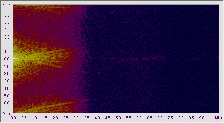Click the MHz label below vertical 6.0
The height and width of the screenshot is (123, 224).
[x=7, y=113]
